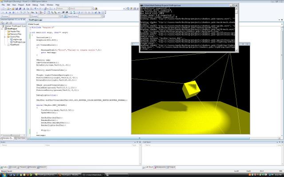Image resolution: width=284 pixels, height=177 pixels.
Task: Click the Windows Start orb
Action: (x=3, y=174)
